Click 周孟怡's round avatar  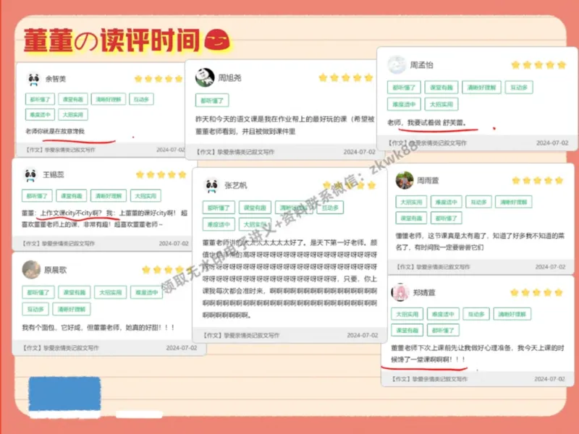coord(397,65)
